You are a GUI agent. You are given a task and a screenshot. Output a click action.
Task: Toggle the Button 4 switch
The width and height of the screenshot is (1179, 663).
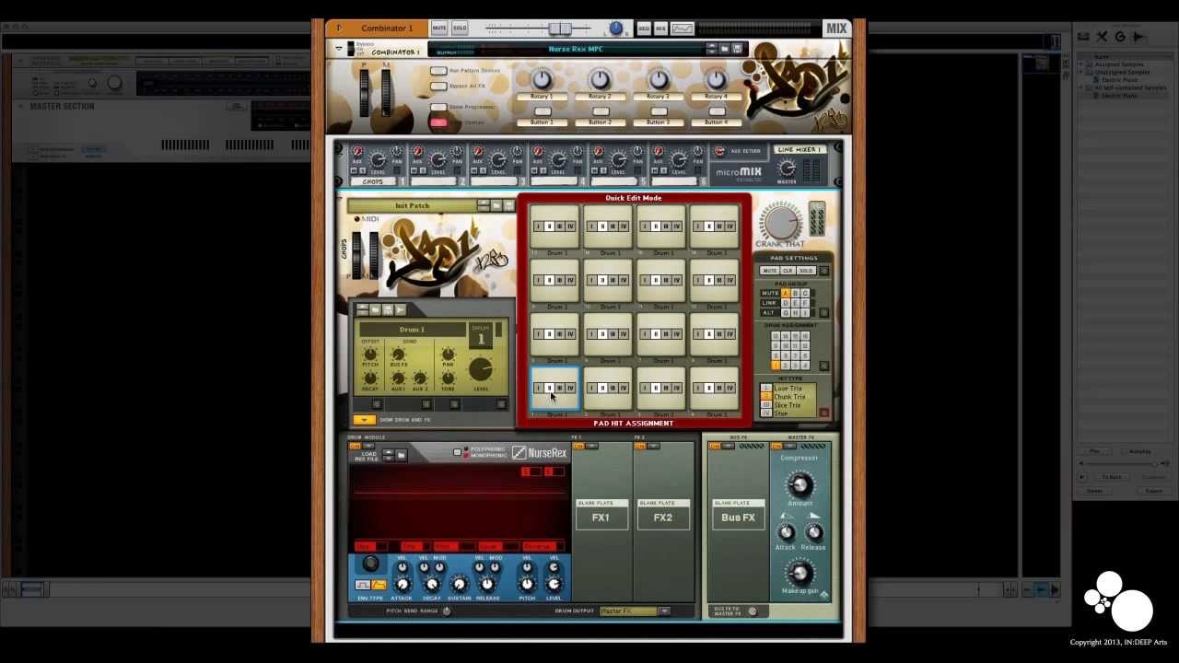click(716, 111)
